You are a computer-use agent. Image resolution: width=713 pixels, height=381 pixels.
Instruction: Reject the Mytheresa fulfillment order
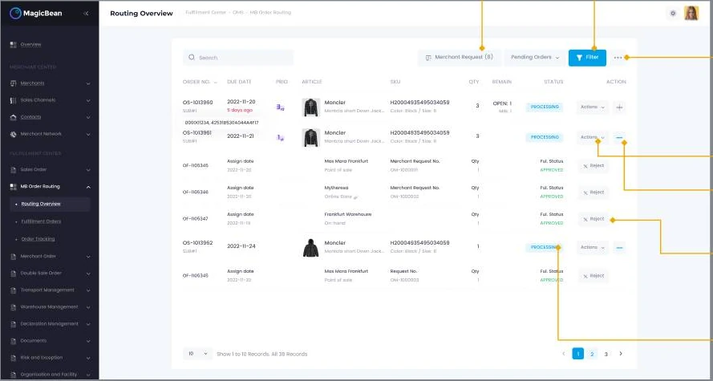[x=593, y=193]
